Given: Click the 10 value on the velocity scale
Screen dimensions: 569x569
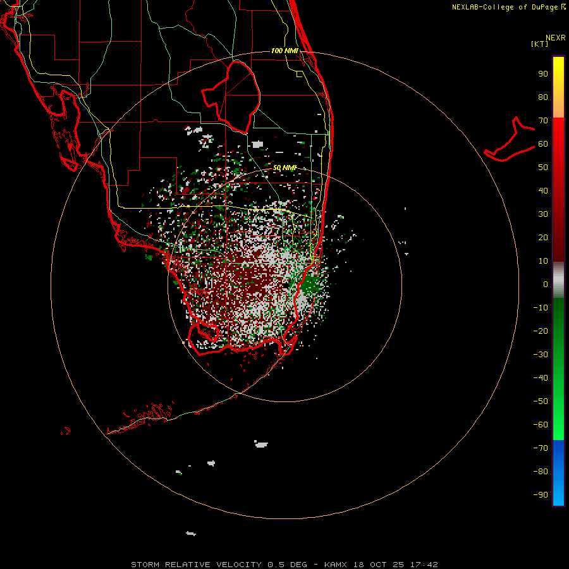Looking at the screenshot, I should 543,261.
